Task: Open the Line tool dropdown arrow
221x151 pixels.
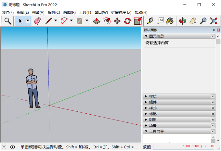Action: tap(56, 20)
